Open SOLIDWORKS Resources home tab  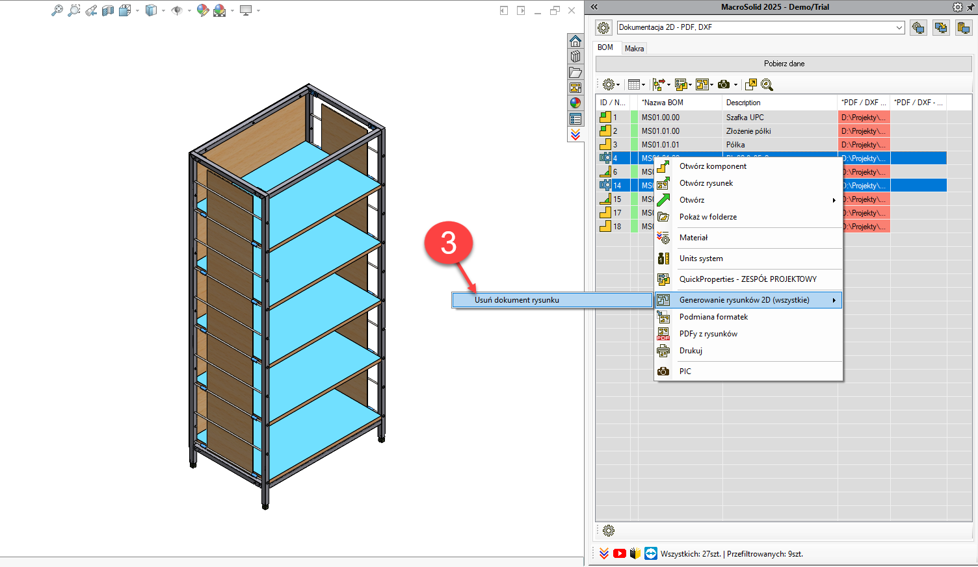pyautogui.click(x=575, y=41)
